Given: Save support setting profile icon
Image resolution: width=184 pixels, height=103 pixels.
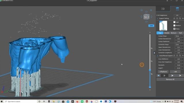Looking at the screenshot, I should (x=174, y=18).
